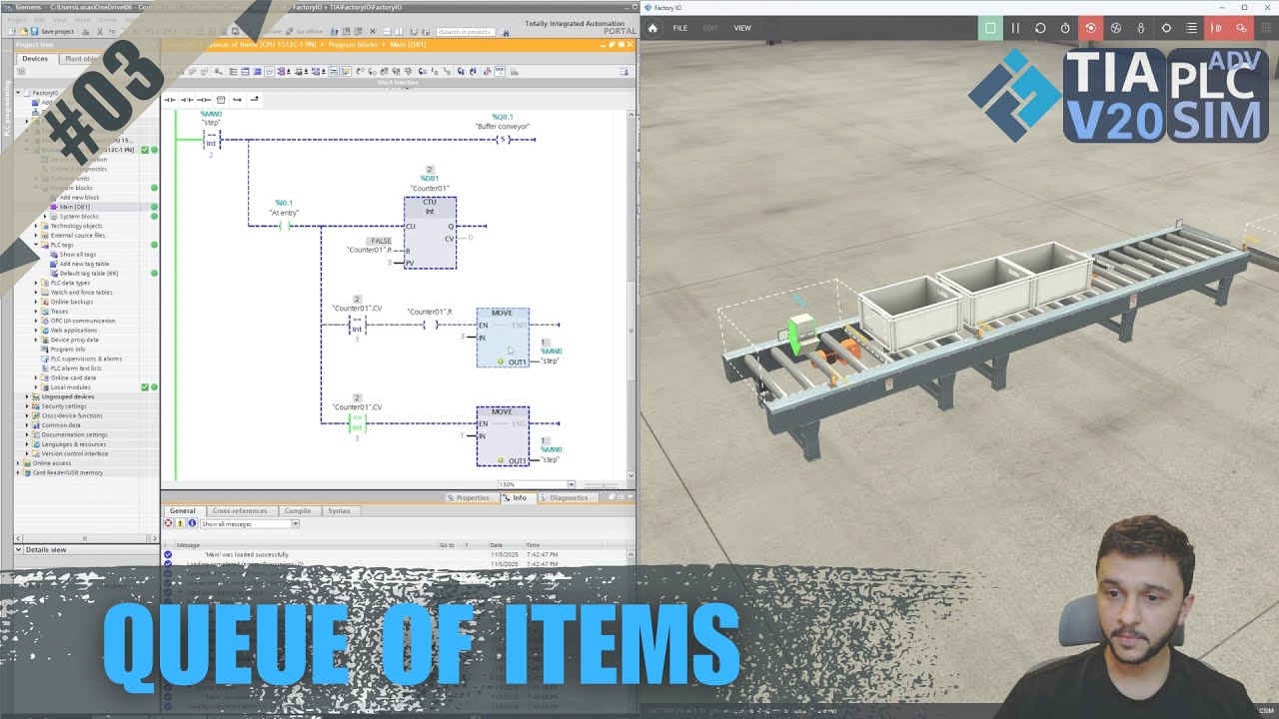Switch to the Devices tab in Project tree
Viewport: 1279px width, 719px height.
coord(35,59)
